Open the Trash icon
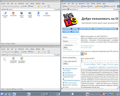Screen dimensions: 120x96 (38, 14)
